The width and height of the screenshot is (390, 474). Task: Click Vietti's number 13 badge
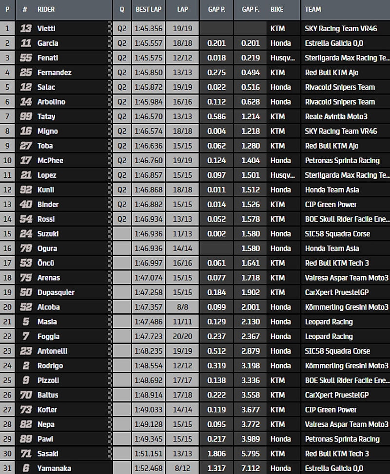coord(26,29)
